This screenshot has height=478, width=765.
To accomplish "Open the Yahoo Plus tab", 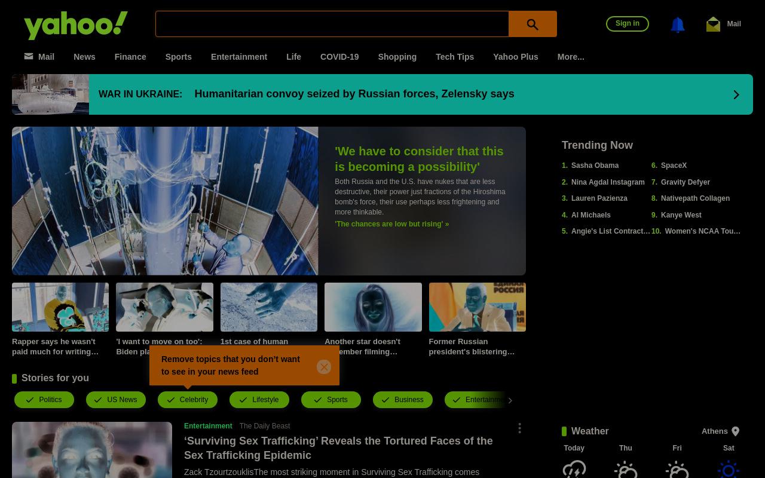I will [x=516, y=57].
